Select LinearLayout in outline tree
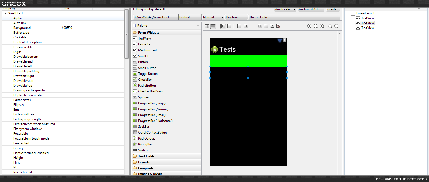Screen dimensions: 429x182 click(x=362, y=13)
